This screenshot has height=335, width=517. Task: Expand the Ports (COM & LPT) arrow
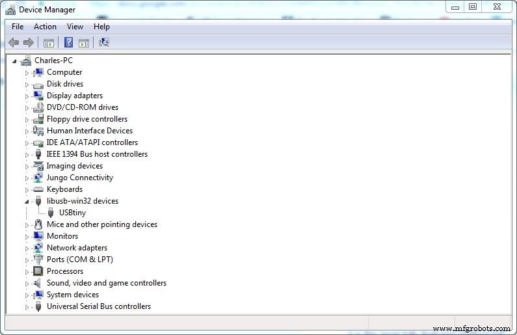[27, 260]
